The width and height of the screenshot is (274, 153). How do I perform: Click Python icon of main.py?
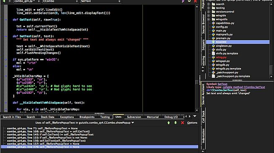pos(213,31)
